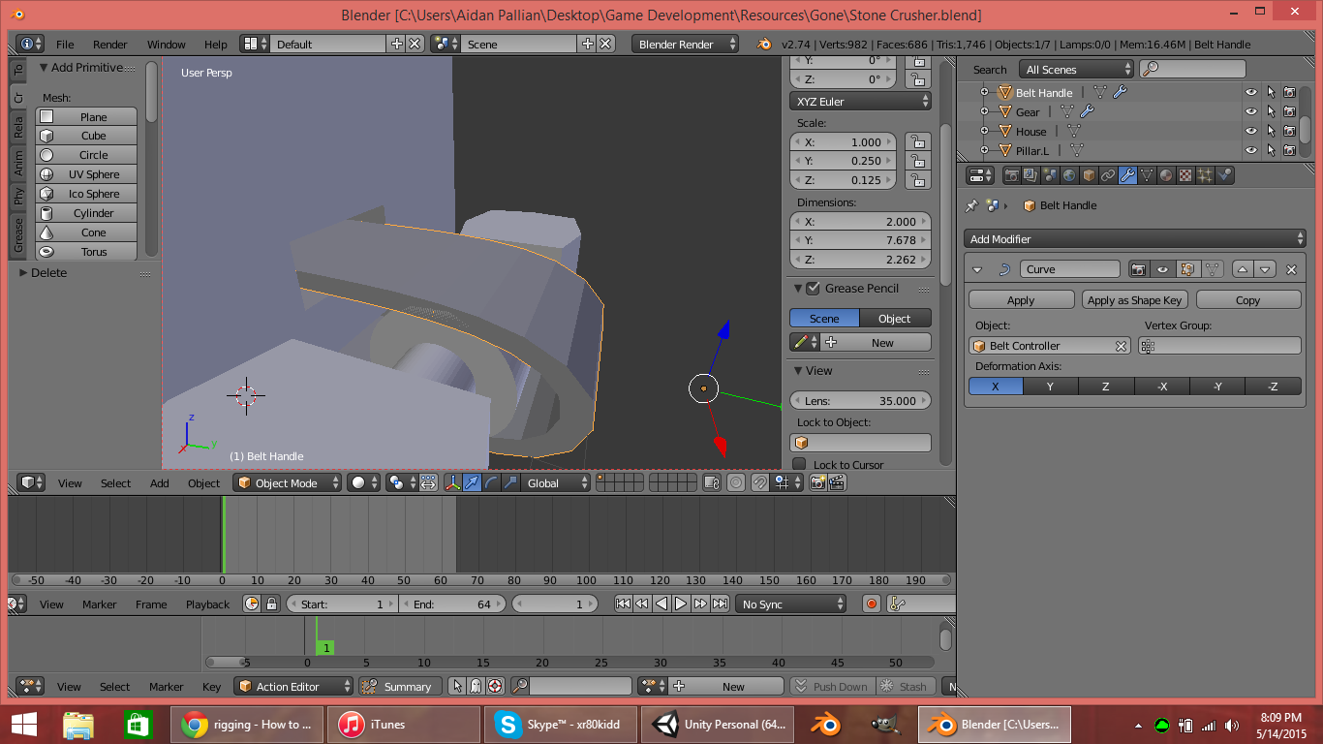
Task: Click the pin icon beside Belt Handle breadcrumb
Action: 971,205
